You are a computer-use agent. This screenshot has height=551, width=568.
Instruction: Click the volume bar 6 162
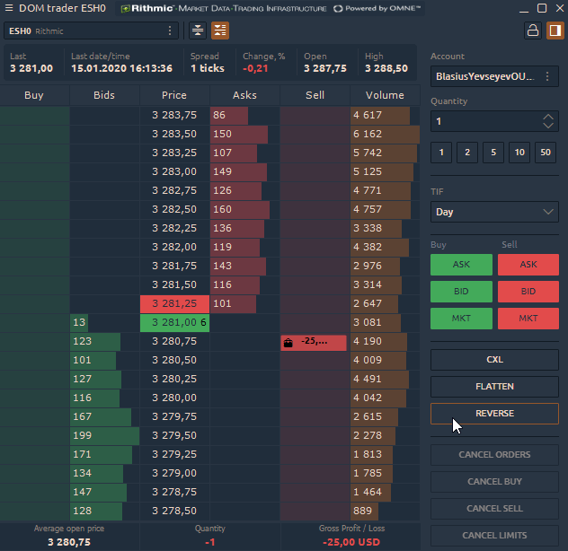(385, 134)
